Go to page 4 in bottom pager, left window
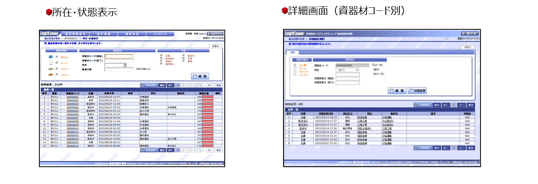Image resolution: width=538 pixels, height=184 pixels. pyautogui.click(x=194, y=150)
